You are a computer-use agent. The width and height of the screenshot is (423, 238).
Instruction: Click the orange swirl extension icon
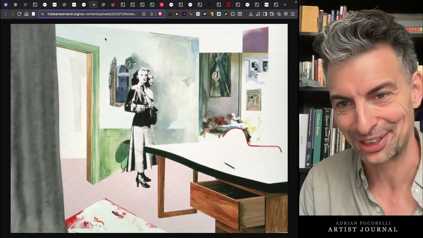coord(191,14)
